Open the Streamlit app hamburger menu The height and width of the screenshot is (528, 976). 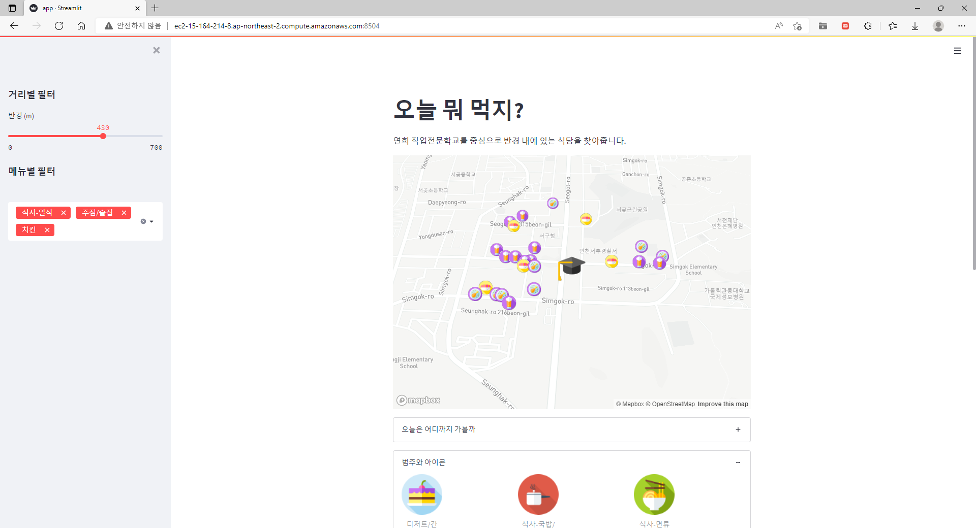(958, 51)
